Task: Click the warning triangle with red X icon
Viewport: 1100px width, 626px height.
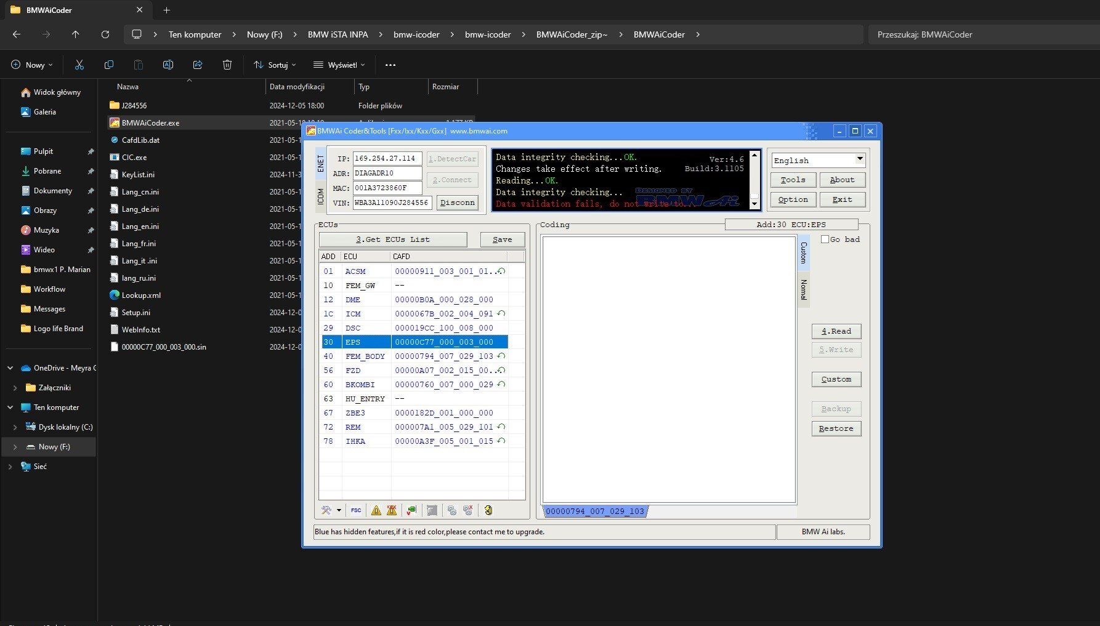Action: (x=392, y=510)
